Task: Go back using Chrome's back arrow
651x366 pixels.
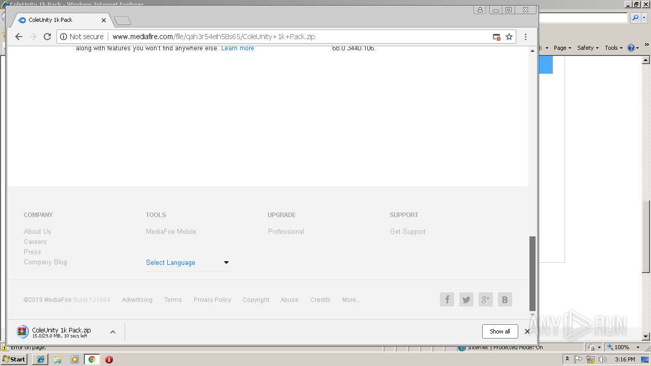Action: (19, 37)
